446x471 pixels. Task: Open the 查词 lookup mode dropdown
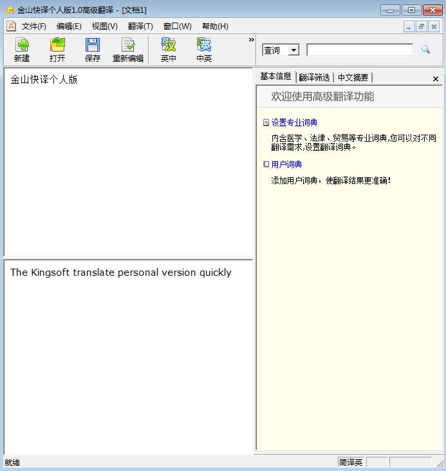click(294, 50)
